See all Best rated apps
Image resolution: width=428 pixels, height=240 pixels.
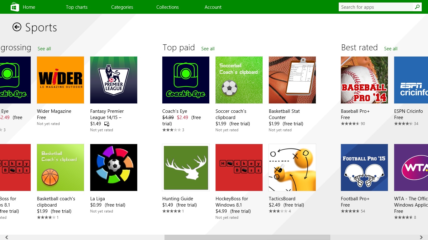(x=391, y=49)
